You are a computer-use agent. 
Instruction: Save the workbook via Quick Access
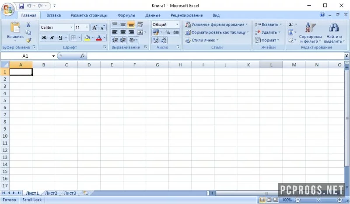[x=21, y=6]
